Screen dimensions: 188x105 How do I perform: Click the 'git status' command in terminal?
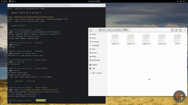pyautogui.click(x=14, y=71)
